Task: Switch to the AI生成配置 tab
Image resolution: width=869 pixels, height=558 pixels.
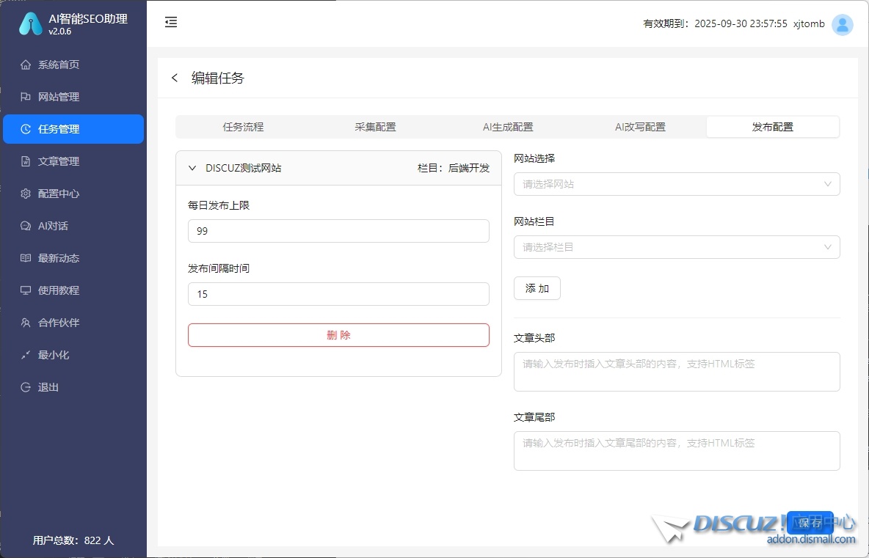Action: (508, 127)
